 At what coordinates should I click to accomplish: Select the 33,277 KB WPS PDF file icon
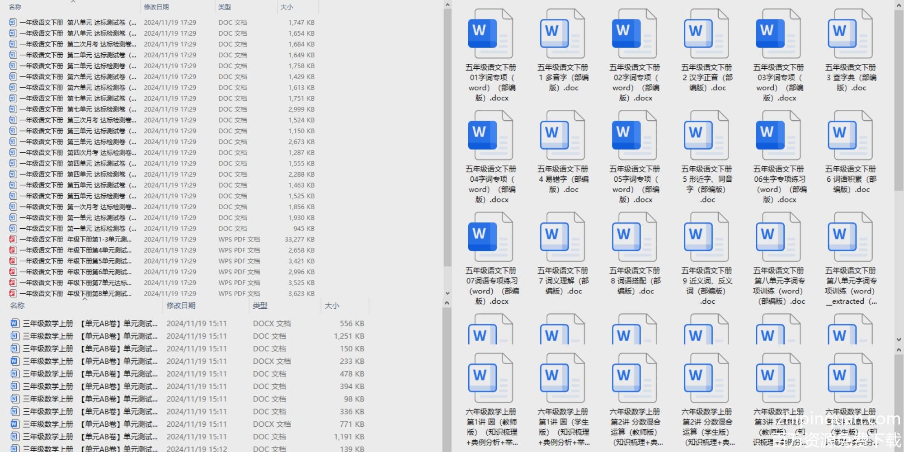(13, 240)
